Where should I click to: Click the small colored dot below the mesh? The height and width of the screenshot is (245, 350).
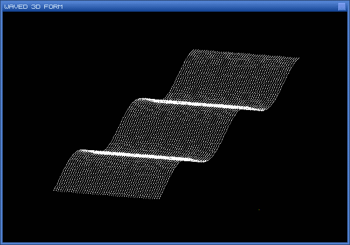[259, 210]
